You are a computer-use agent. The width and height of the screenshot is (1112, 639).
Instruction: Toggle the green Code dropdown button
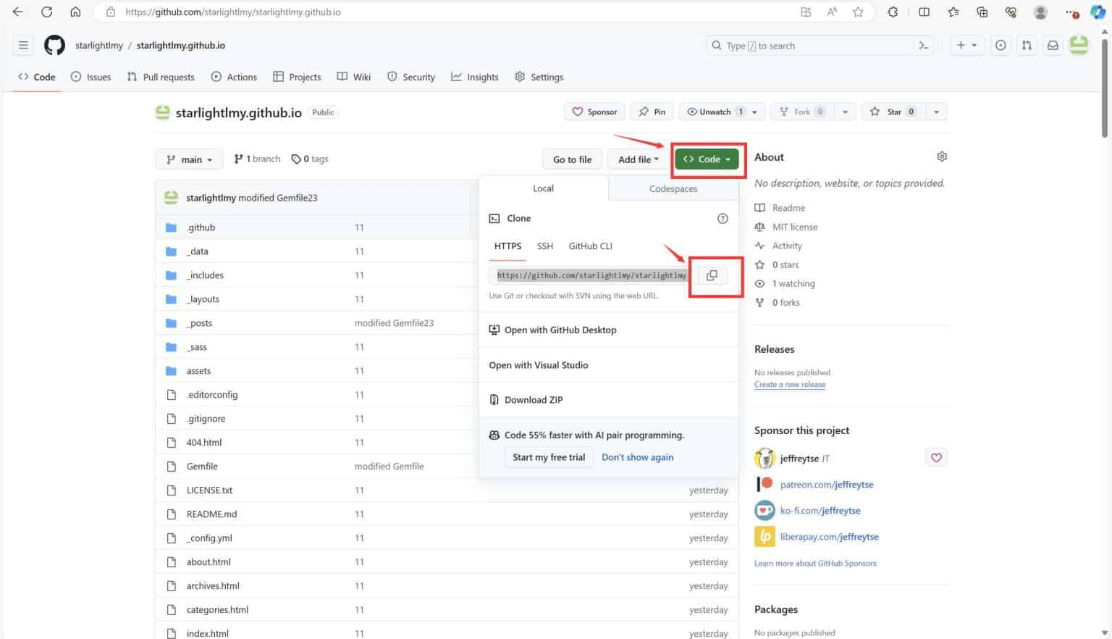(x=707, y=159)
